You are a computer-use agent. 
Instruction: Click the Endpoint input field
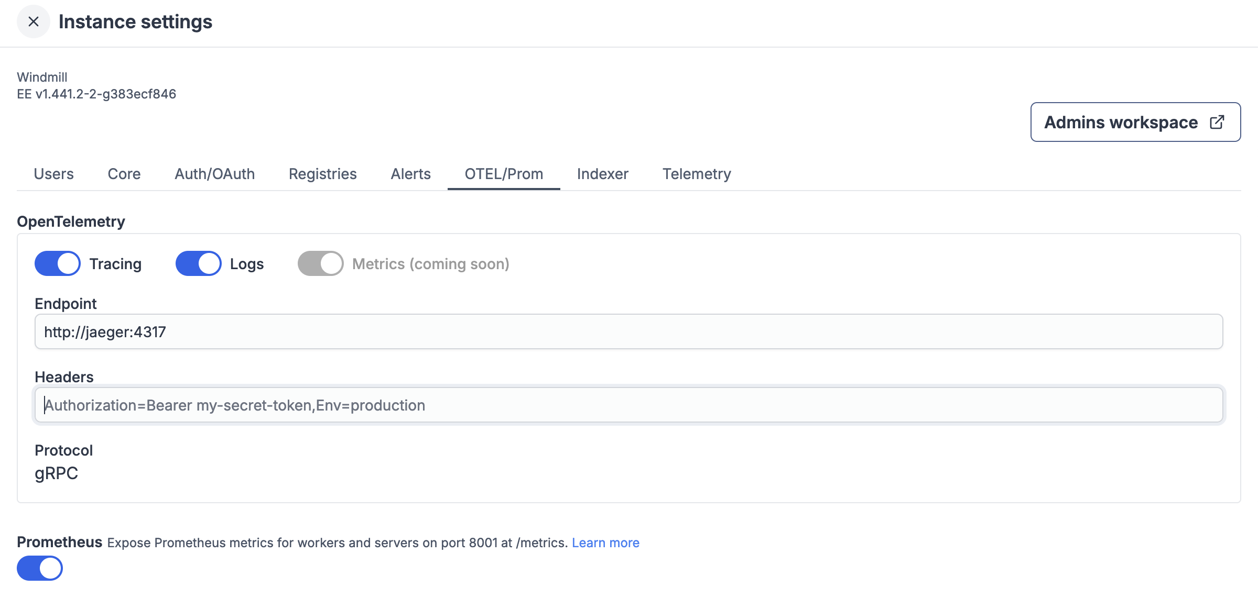pyautogui.click(x=628, y=332)
